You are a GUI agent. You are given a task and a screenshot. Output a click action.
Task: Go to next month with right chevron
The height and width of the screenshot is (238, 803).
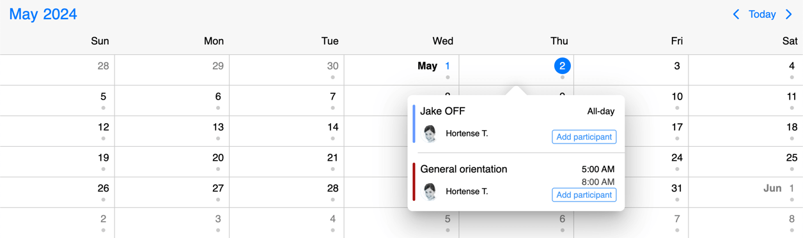coord(789,14)
